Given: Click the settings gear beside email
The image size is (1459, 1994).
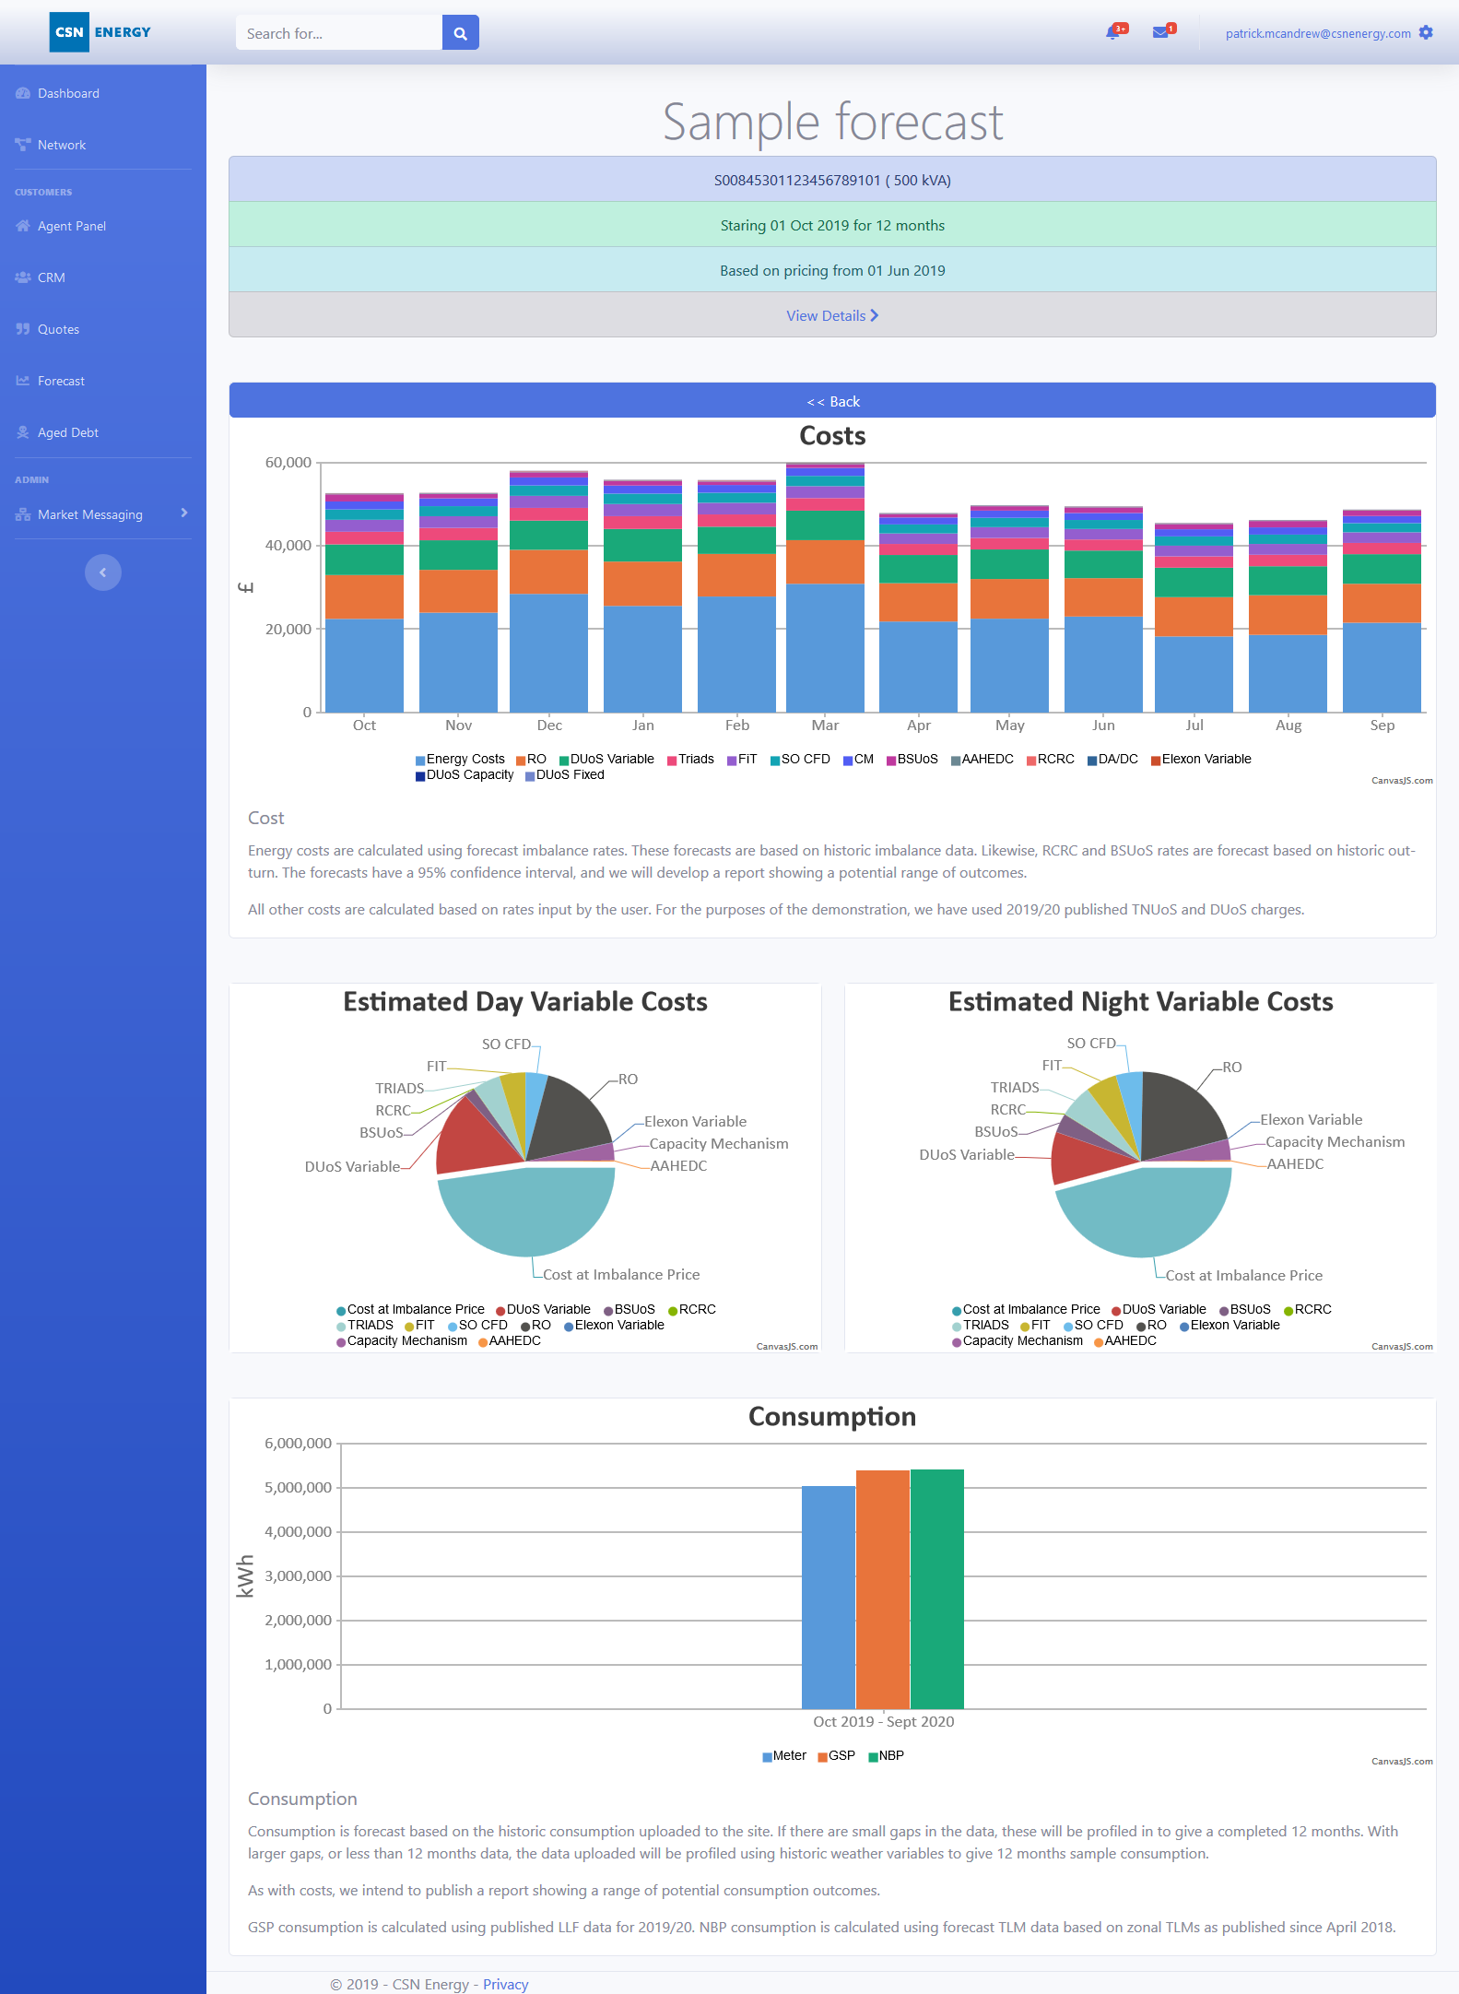Looking at the screenshot, I should (1426, 33).
